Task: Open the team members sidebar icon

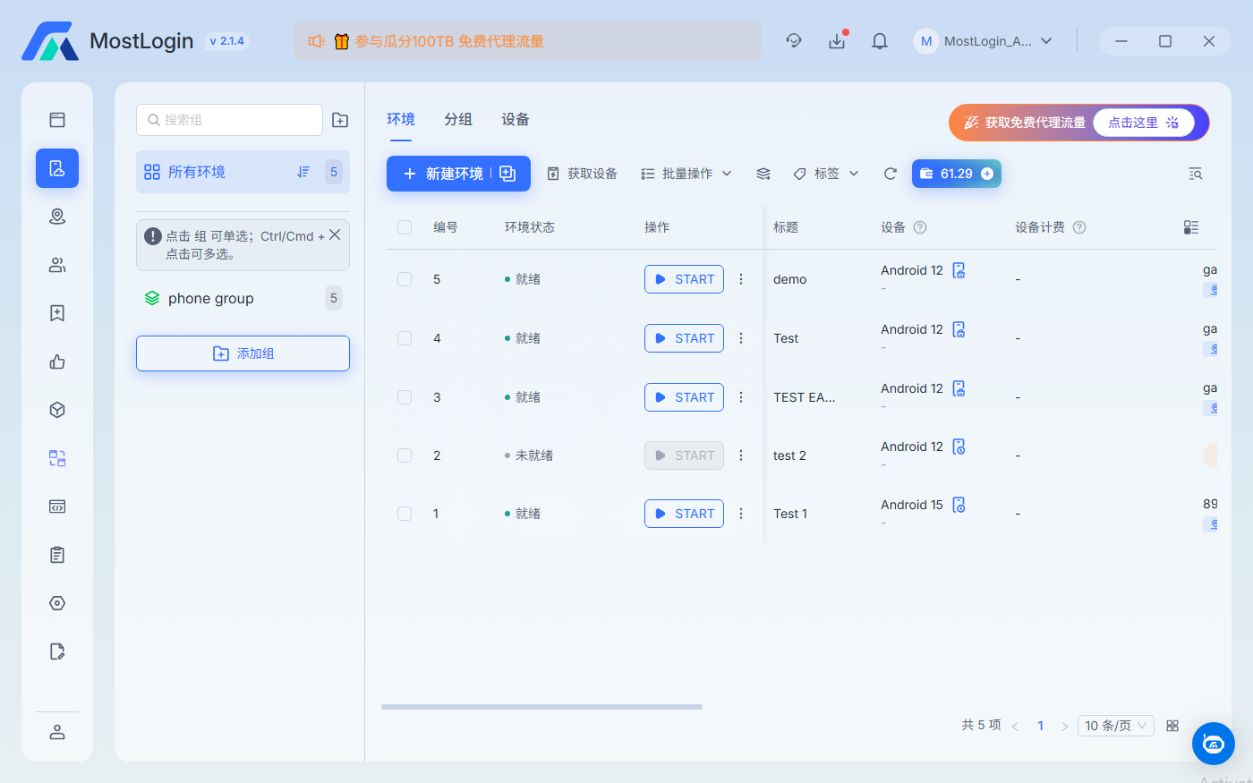Action: tap(57, 265)
